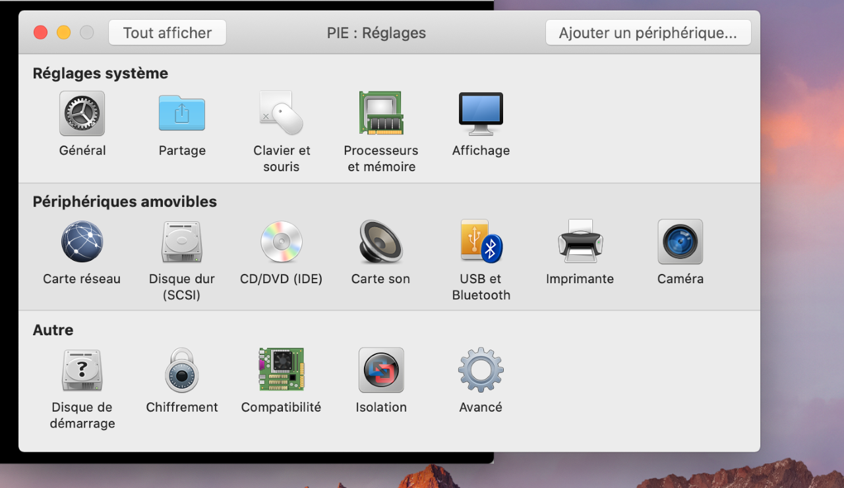The height and width of the screenshot is (488, 844).
Task: Open the Isolation settings icon
Action: [x=381, y=370]
